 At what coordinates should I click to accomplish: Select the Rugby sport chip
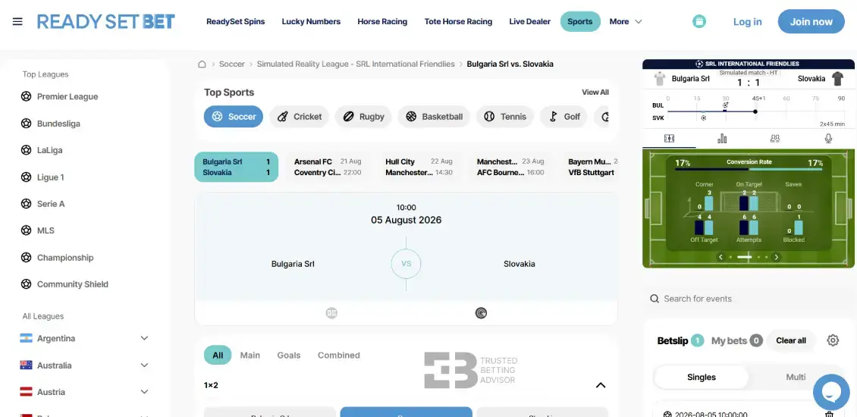pos(363,117)
